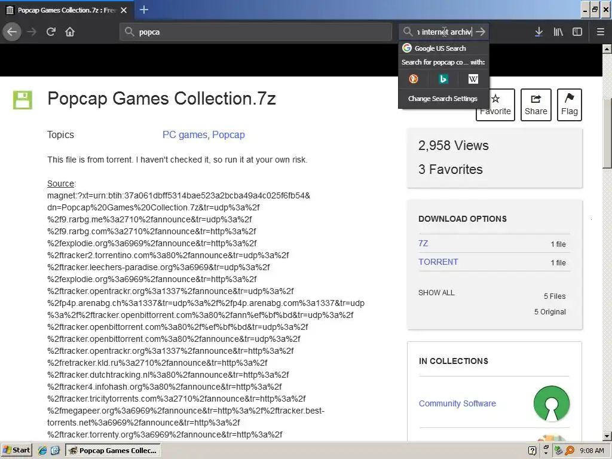Search with the Wikipedia engine icon
This screenshot has width=612, height=459.
pos(473,79)
